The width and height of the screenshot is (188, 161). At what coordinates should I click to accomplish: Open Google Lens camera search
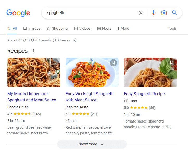click(164, 13)
